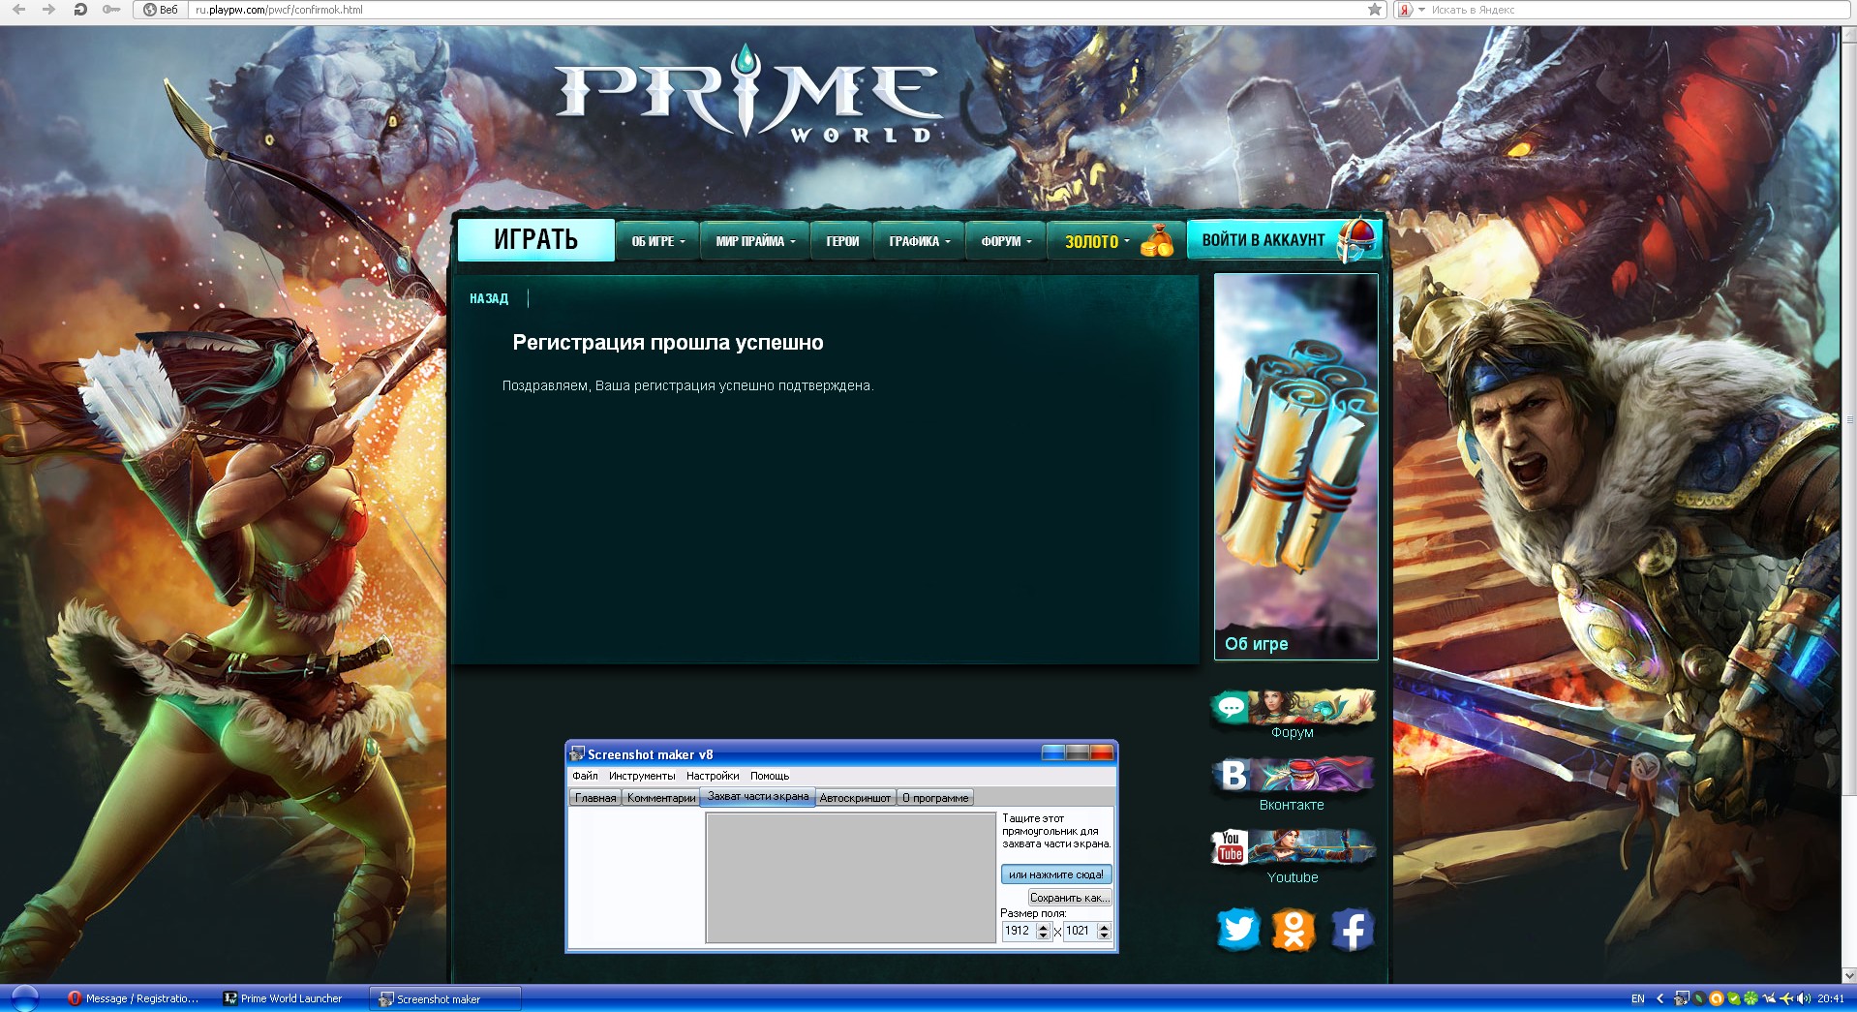The height and width of the screenshot is (1012, 1857).
Task: Open the ФОРУМ dropdown menu
Action: point(1006,241)
